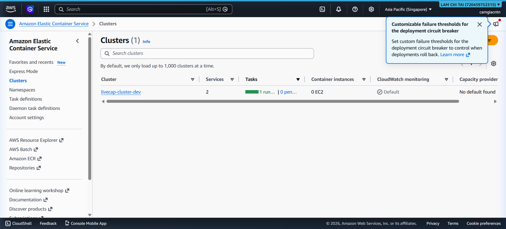The width and height of the screenshot is (506, 229).
Task: Collapse the ECS side navigation panel
Action: pos(77,41)
